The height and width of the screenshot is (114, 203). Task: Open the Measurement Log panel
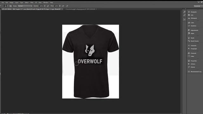coord(195,72)
